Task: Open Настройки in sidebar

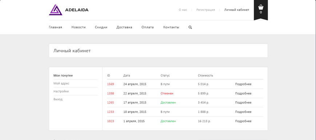Action: tap(61, 91)
